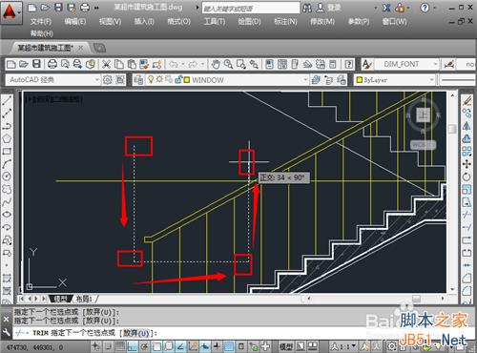Open the Properties palette icon
This screenshot has height=353, width=477.
coord(269,64)
